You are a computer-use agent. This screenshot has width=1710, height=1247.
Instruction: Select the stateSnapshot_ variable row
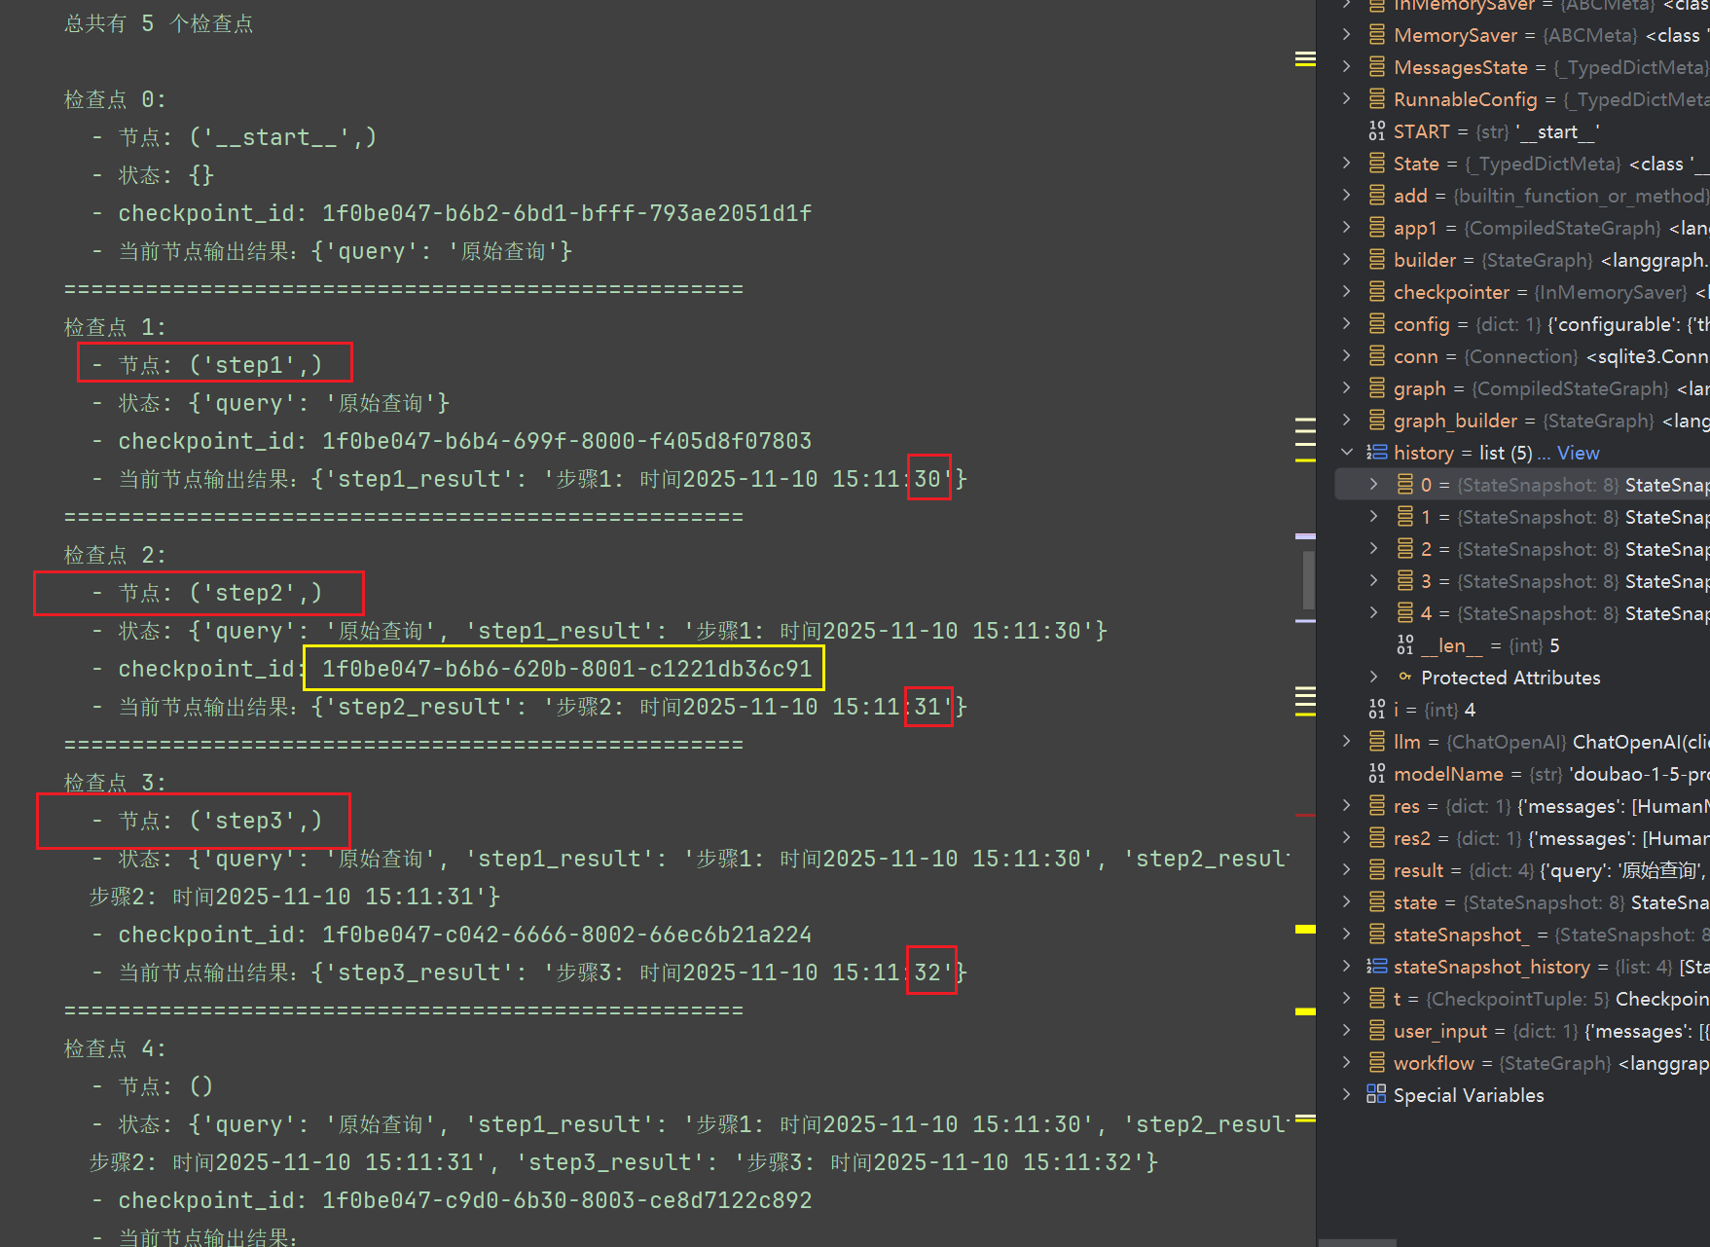1521,935
